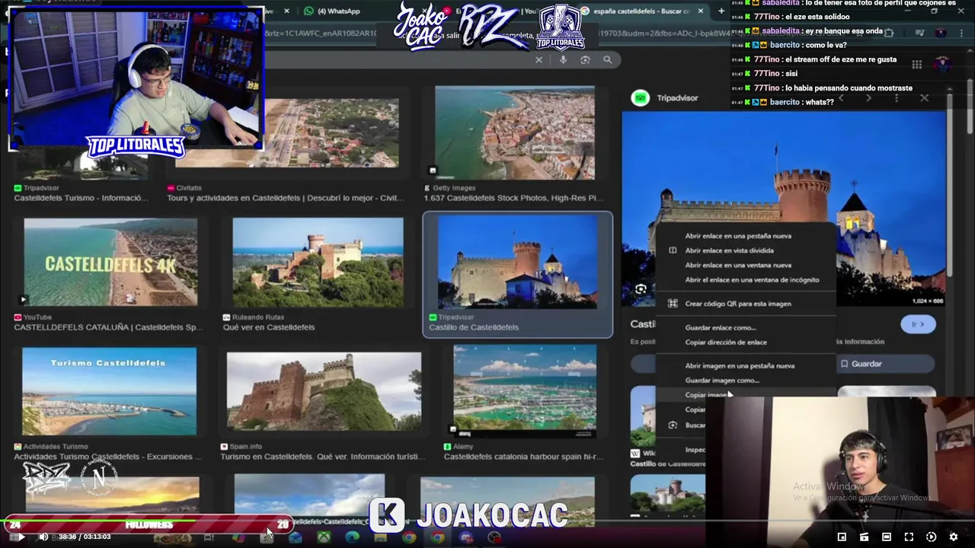Open the preview panel three-dot menu
The image size is (975, 548).
[x=897, y=97]
